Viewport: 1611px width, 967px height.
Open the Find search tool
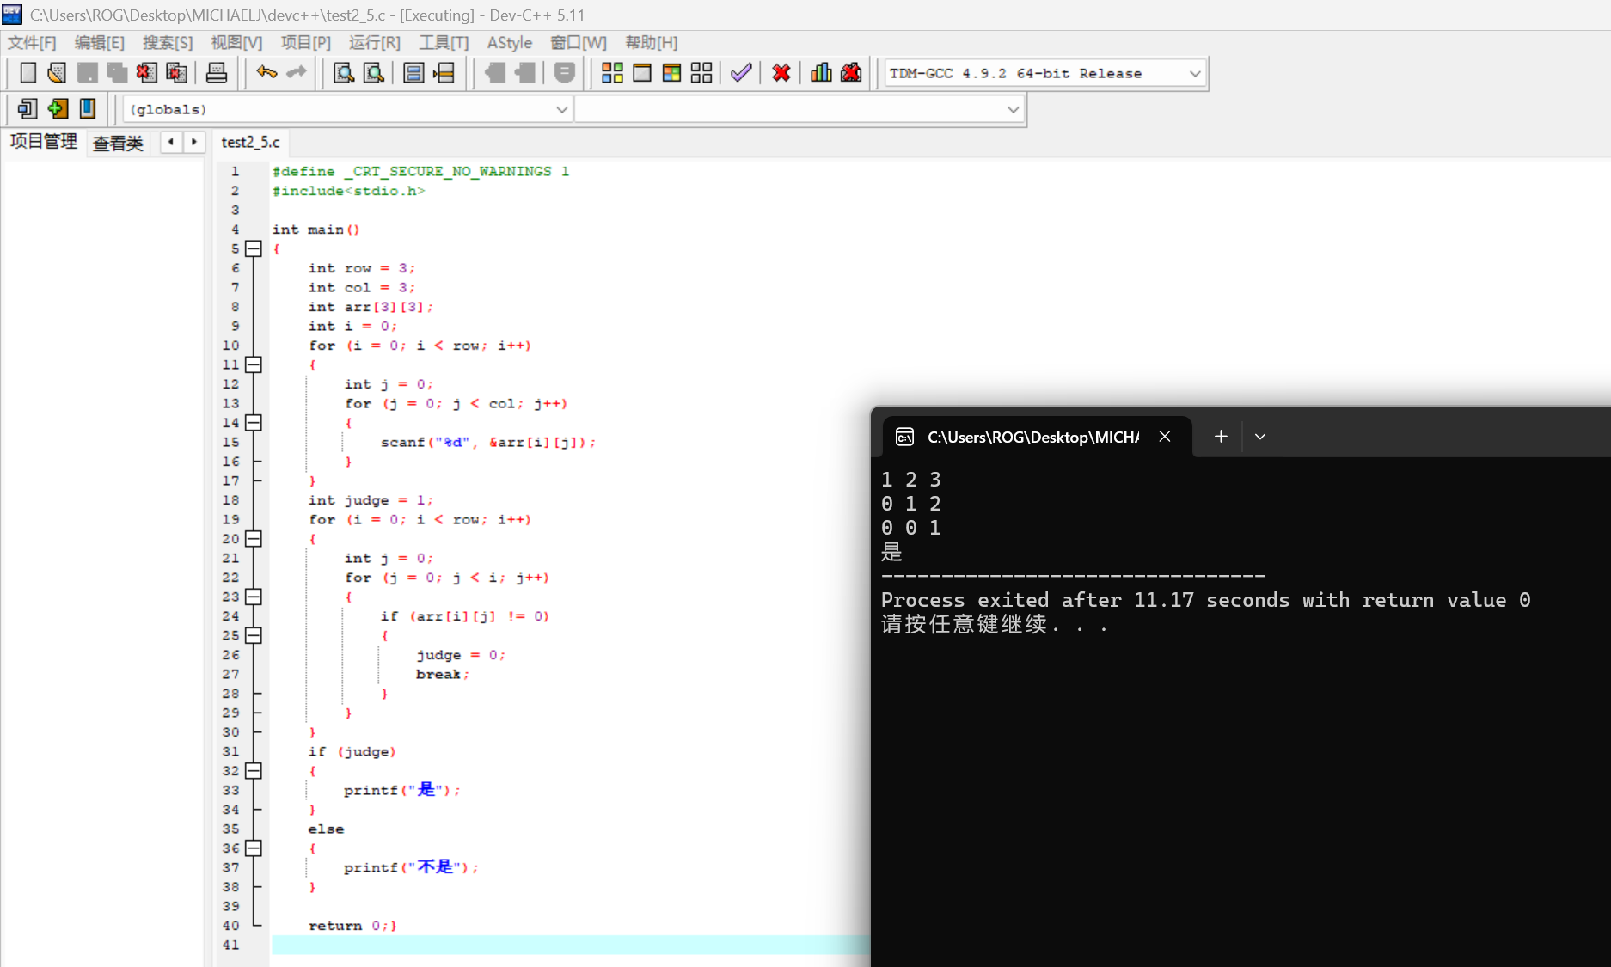click(x=344, y=73)
